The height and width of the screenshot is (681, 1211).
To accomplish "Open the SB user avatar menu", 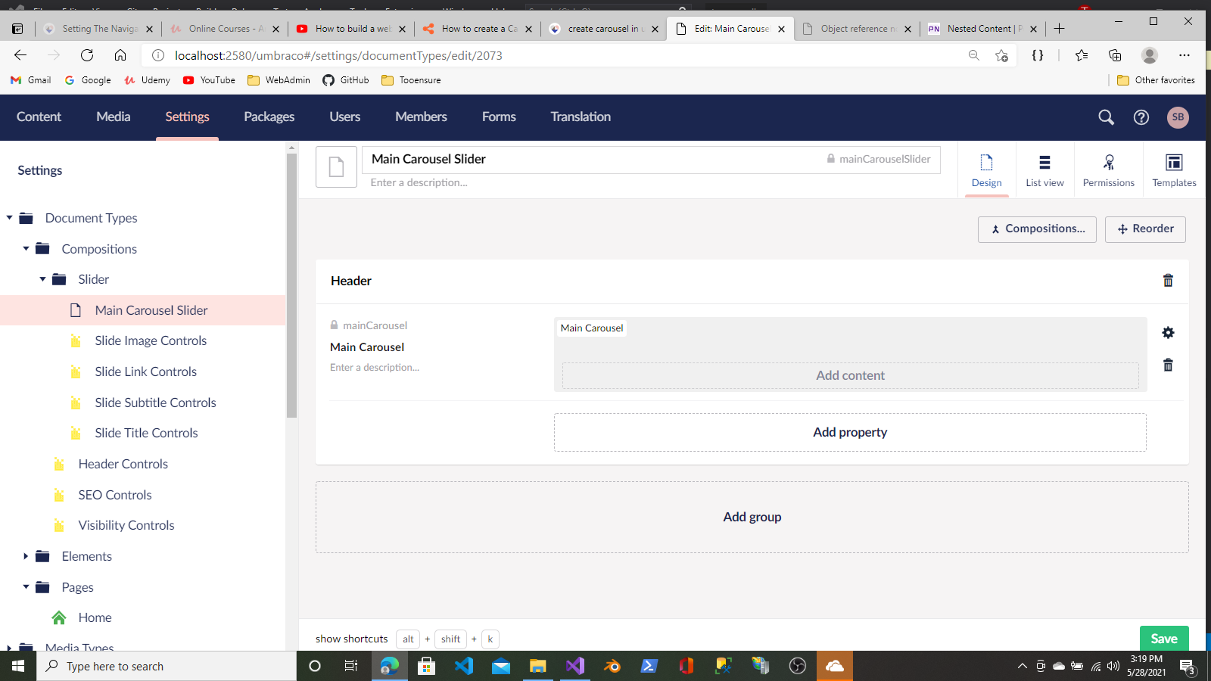I will pos(1177,117).
